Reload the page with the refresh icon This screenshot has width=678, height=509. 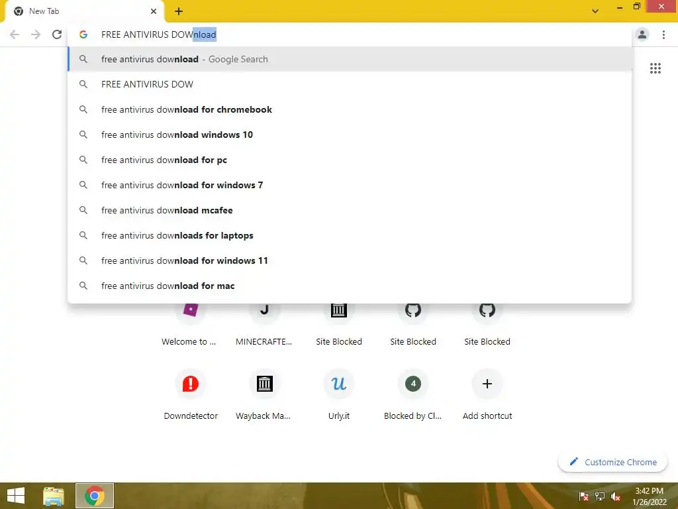(x=57, y=34)
